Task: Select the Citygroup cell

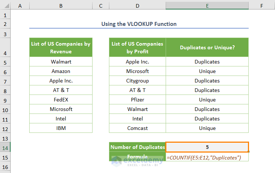Action: (x=137, y=81)
